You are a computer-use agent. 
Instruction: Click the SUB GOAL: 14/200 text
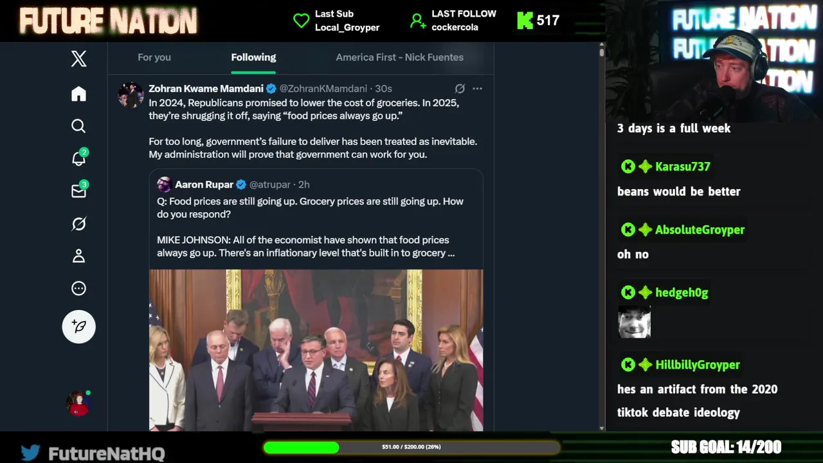click(x=726, y=447)
